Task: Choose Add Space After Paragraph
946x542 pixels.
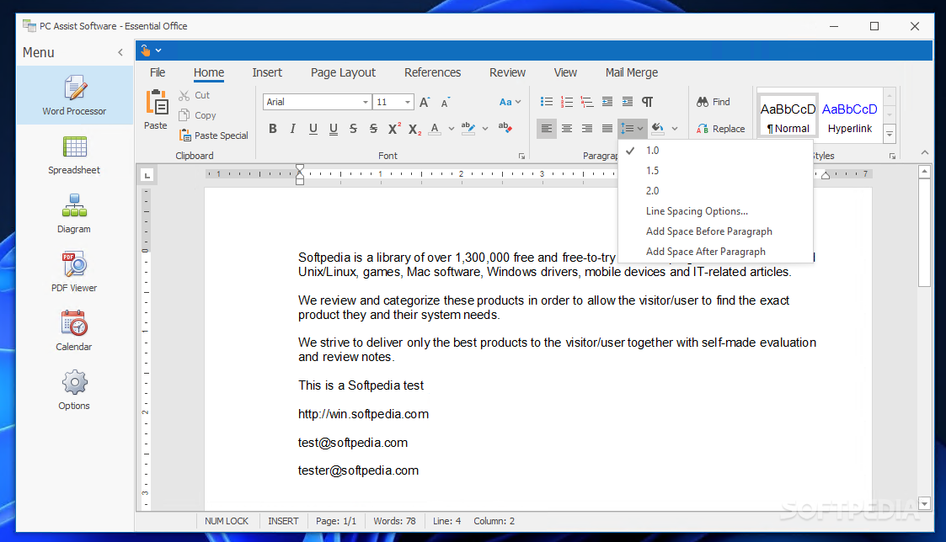Action: (715, 252)
